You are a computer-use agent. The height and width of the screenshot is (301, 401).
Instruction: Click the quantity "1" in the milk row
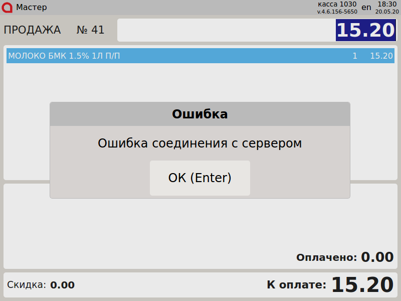pos(355,56)
